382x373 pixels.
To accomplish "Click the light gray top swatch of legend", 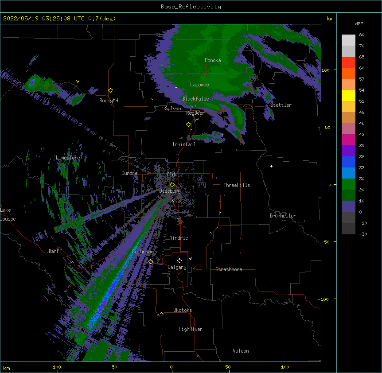I will tap(348, 40).
